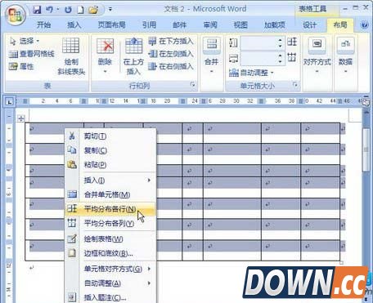373x303 pixels.
Task: Open 单元格对齐方式(G) submenu
Action: coord(110,269)
